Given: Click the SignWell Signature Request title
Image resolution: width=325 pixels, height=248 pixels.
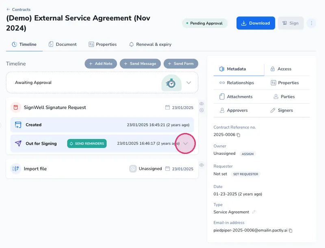Looking at the screenshot, I should coord(55,107).
